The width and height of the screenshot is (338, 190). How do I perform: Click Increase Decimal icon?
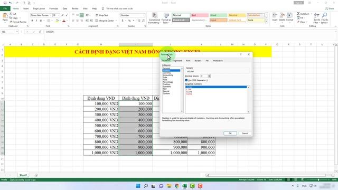(x=139, y=21)
